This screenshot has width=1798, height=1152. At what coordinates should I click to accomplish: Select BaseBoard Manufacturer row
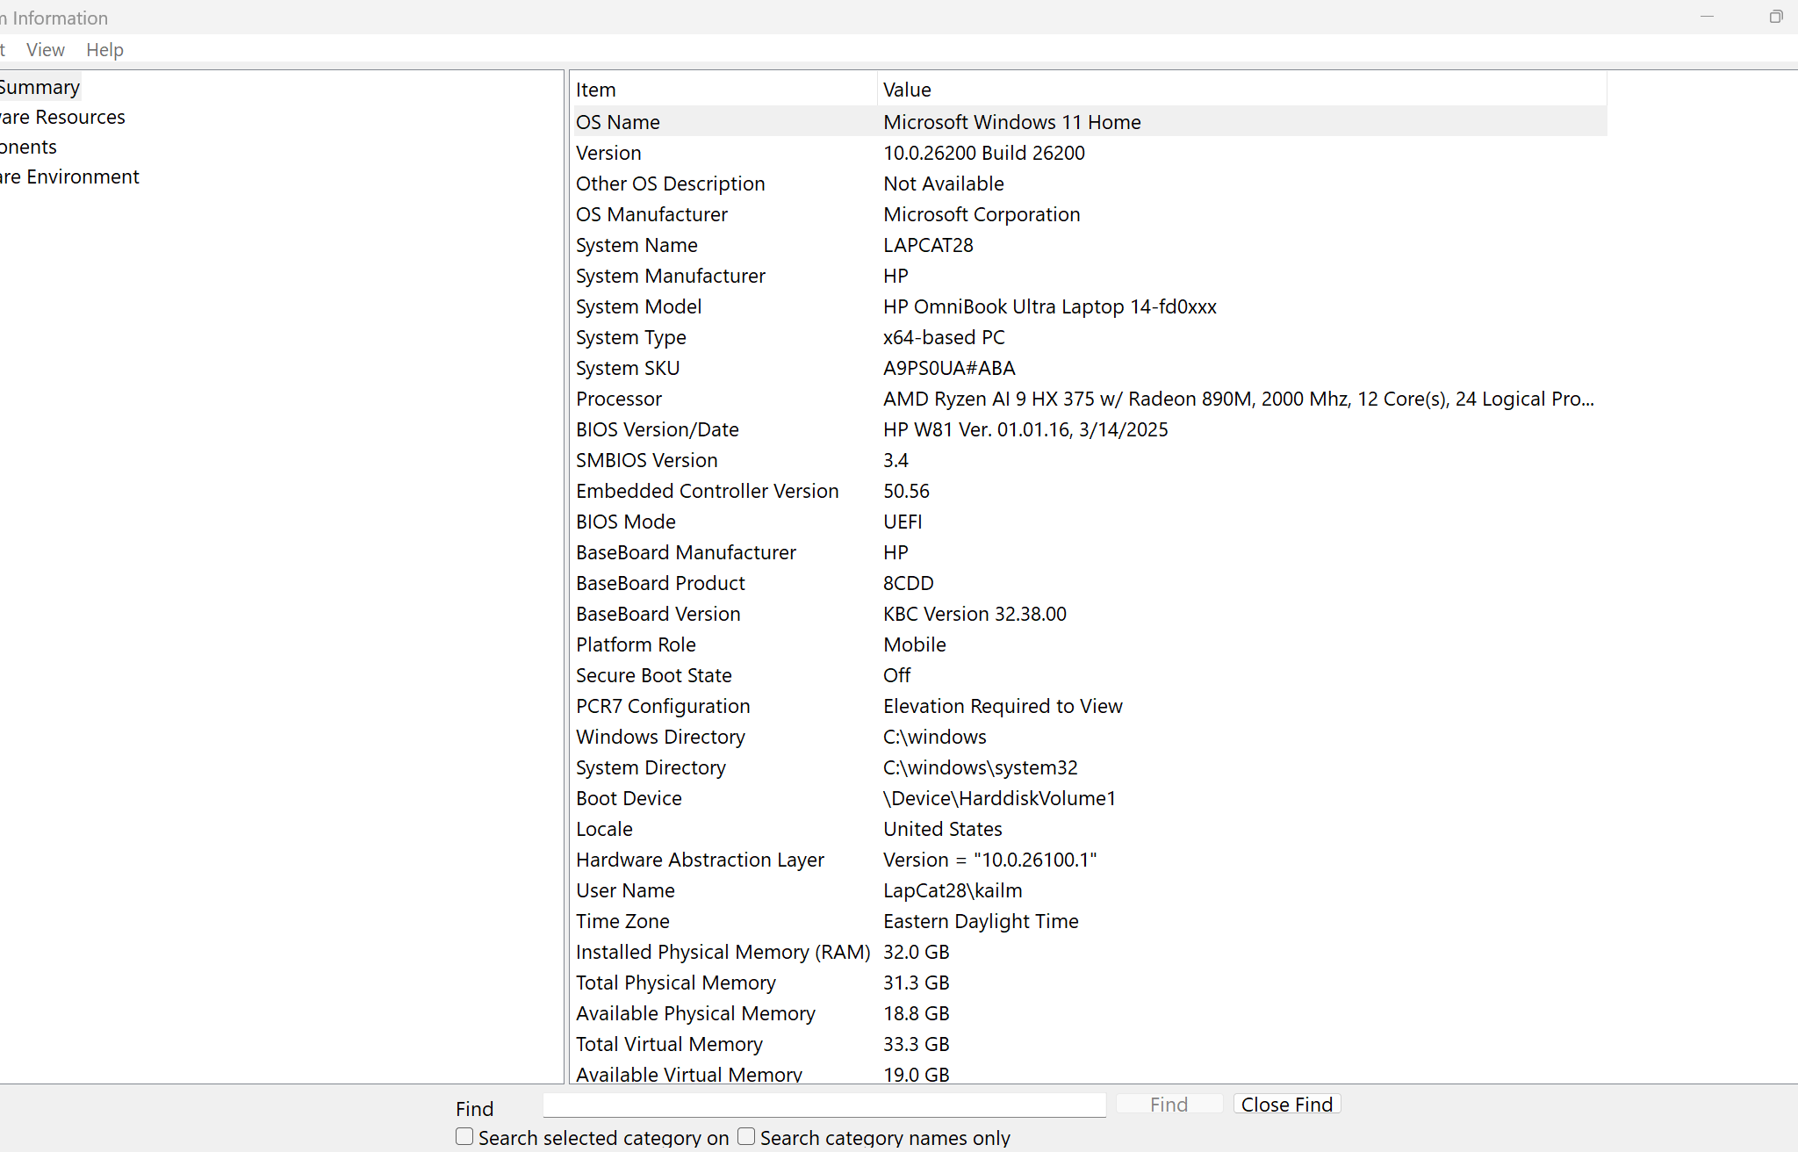(1090, 552)
